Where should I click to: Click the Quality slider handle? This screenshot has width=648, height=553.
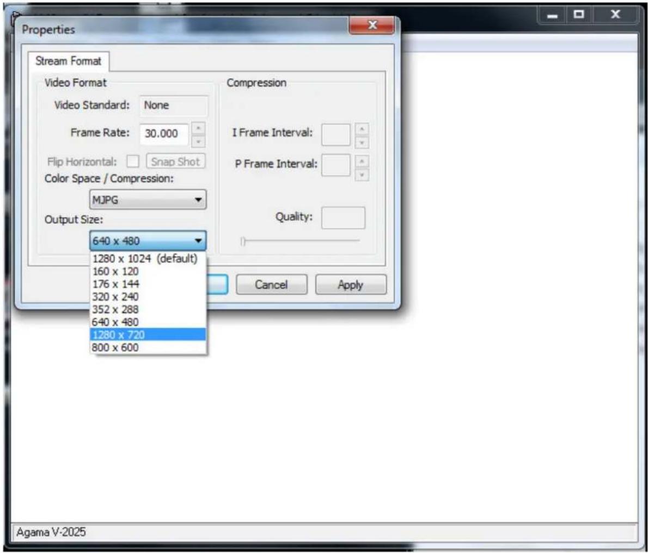click(243, 241)
